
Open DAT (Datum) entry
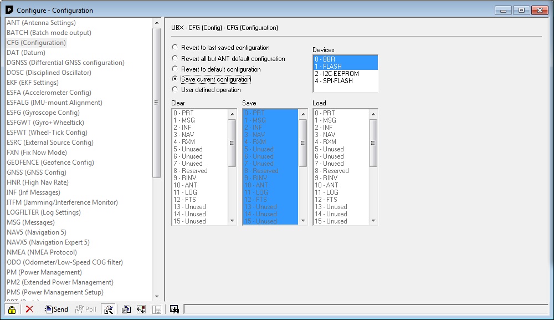click(x=26, y=53)
